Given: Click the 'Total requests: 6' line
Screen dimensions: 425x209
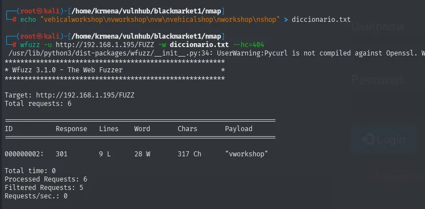Looking at the screenshot, I should click(38, 104).
